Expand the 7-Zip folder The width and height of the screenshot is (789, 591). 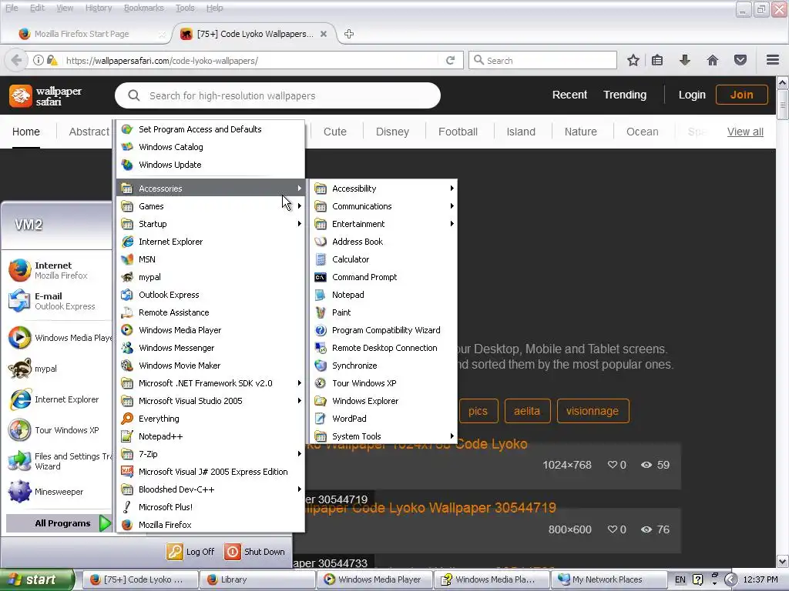pyautogui.click(x=210, y=454)
